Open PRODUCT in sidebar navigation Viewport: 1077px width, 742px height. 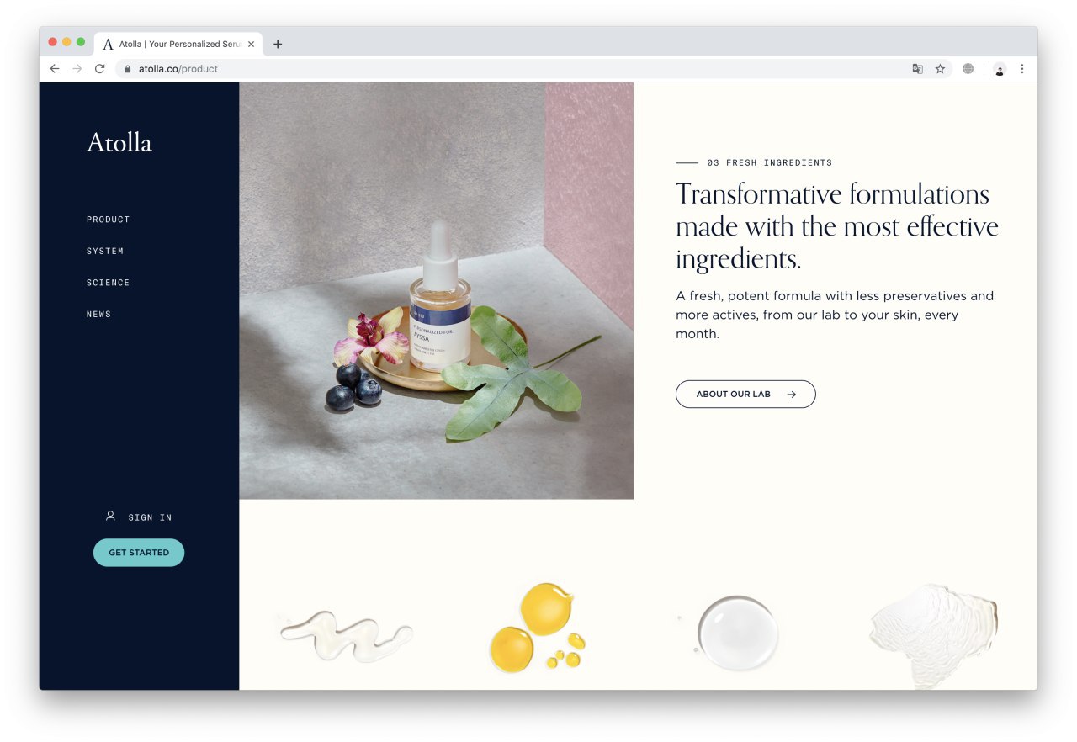[x=109, y=220]
